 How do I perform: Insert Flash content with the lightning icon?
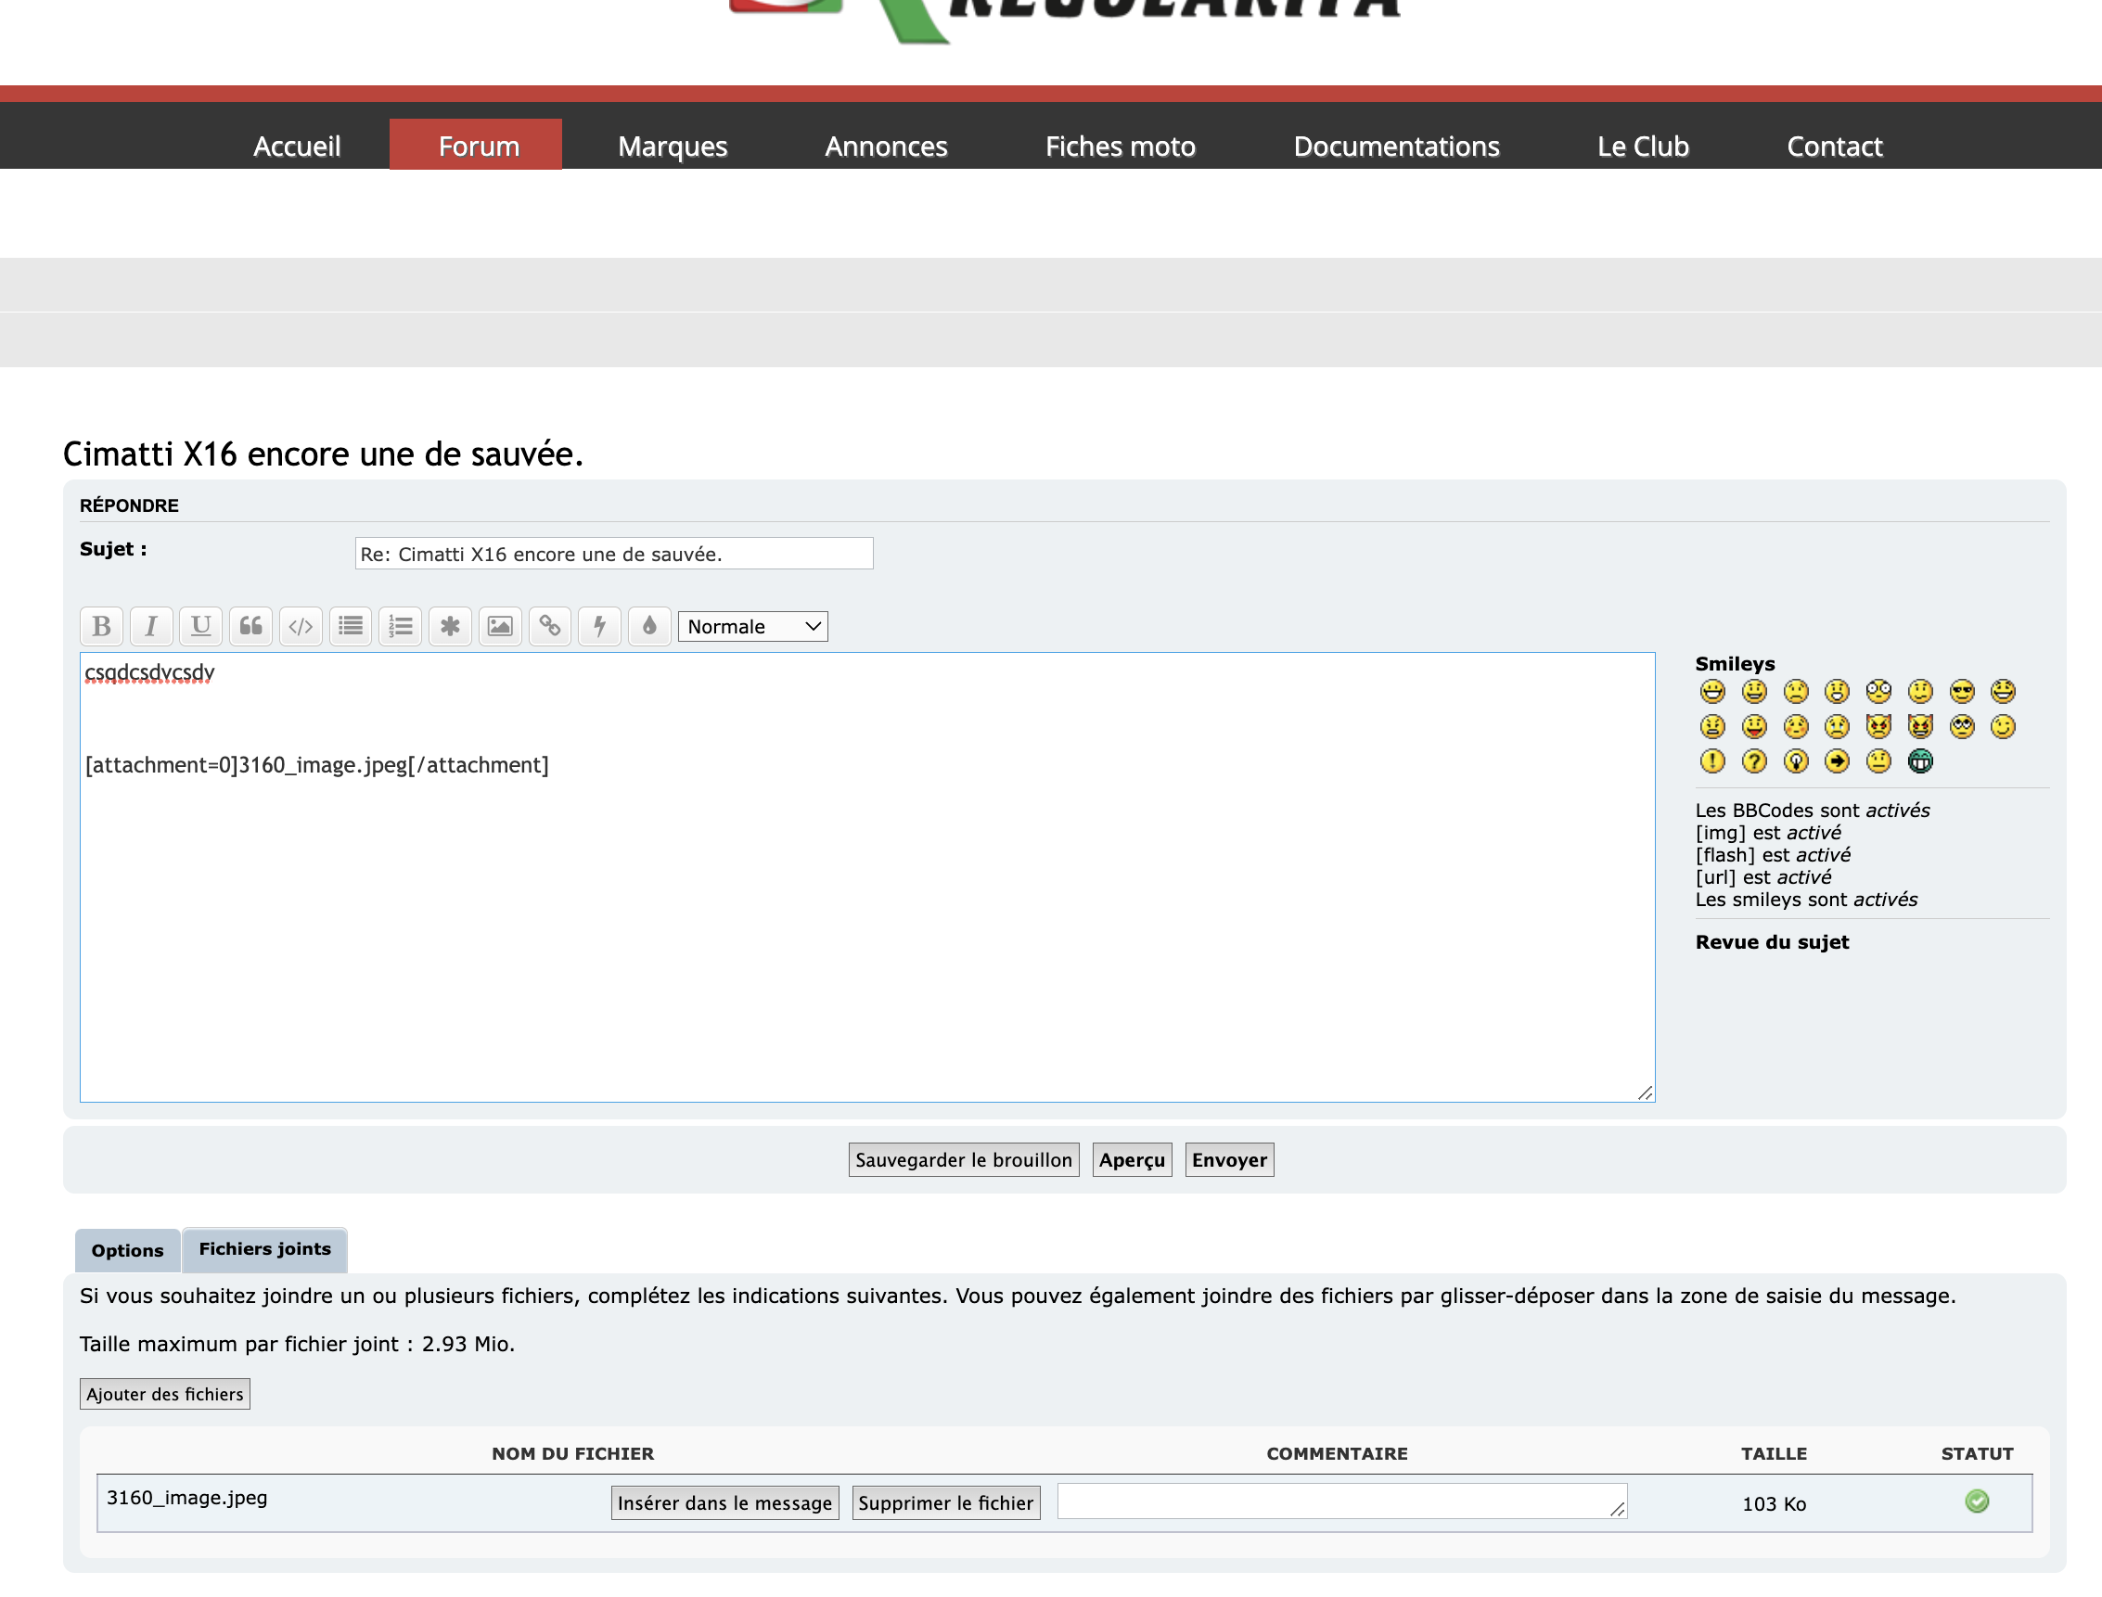[x=600, y=626]
